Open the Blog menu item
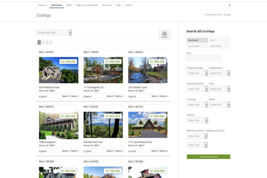Screen dimensions: 267x178 pos(118,5)
